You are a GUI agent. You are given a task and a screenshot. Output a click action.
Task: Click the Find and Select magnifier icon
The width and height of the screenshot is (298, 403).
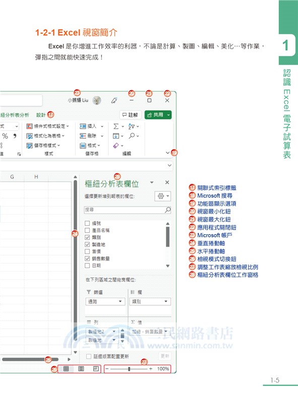click(132, 136)
